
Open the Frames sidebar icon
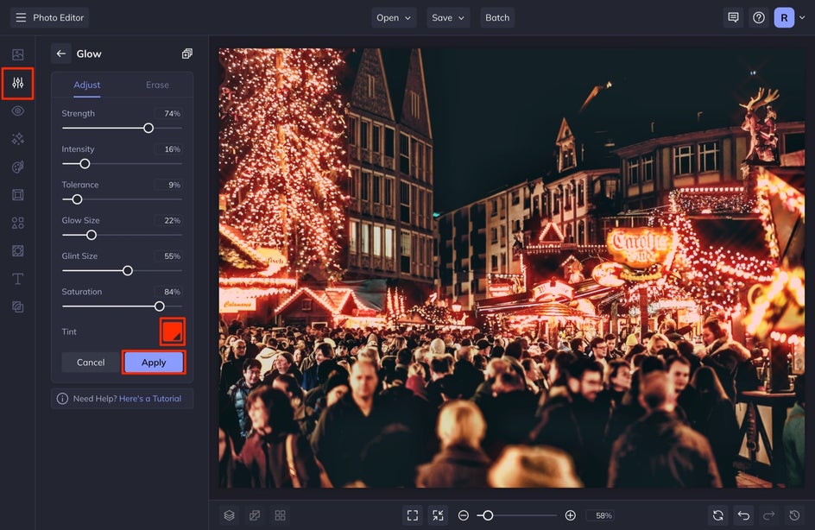pos(17,195)
